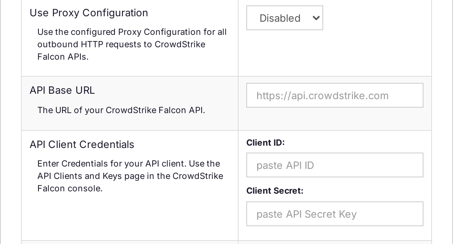This screenshot has width=453, height=244.
Task: Click the 'Client Secret:' label
Action: (x=275, y=191)
